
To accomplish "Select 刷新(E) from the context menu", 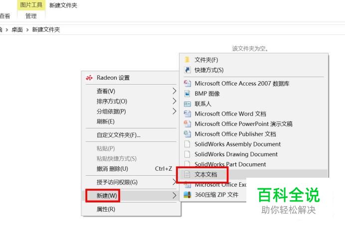I will 131,121.
